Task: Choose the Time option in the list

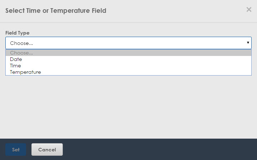Action: click(128, 66)
